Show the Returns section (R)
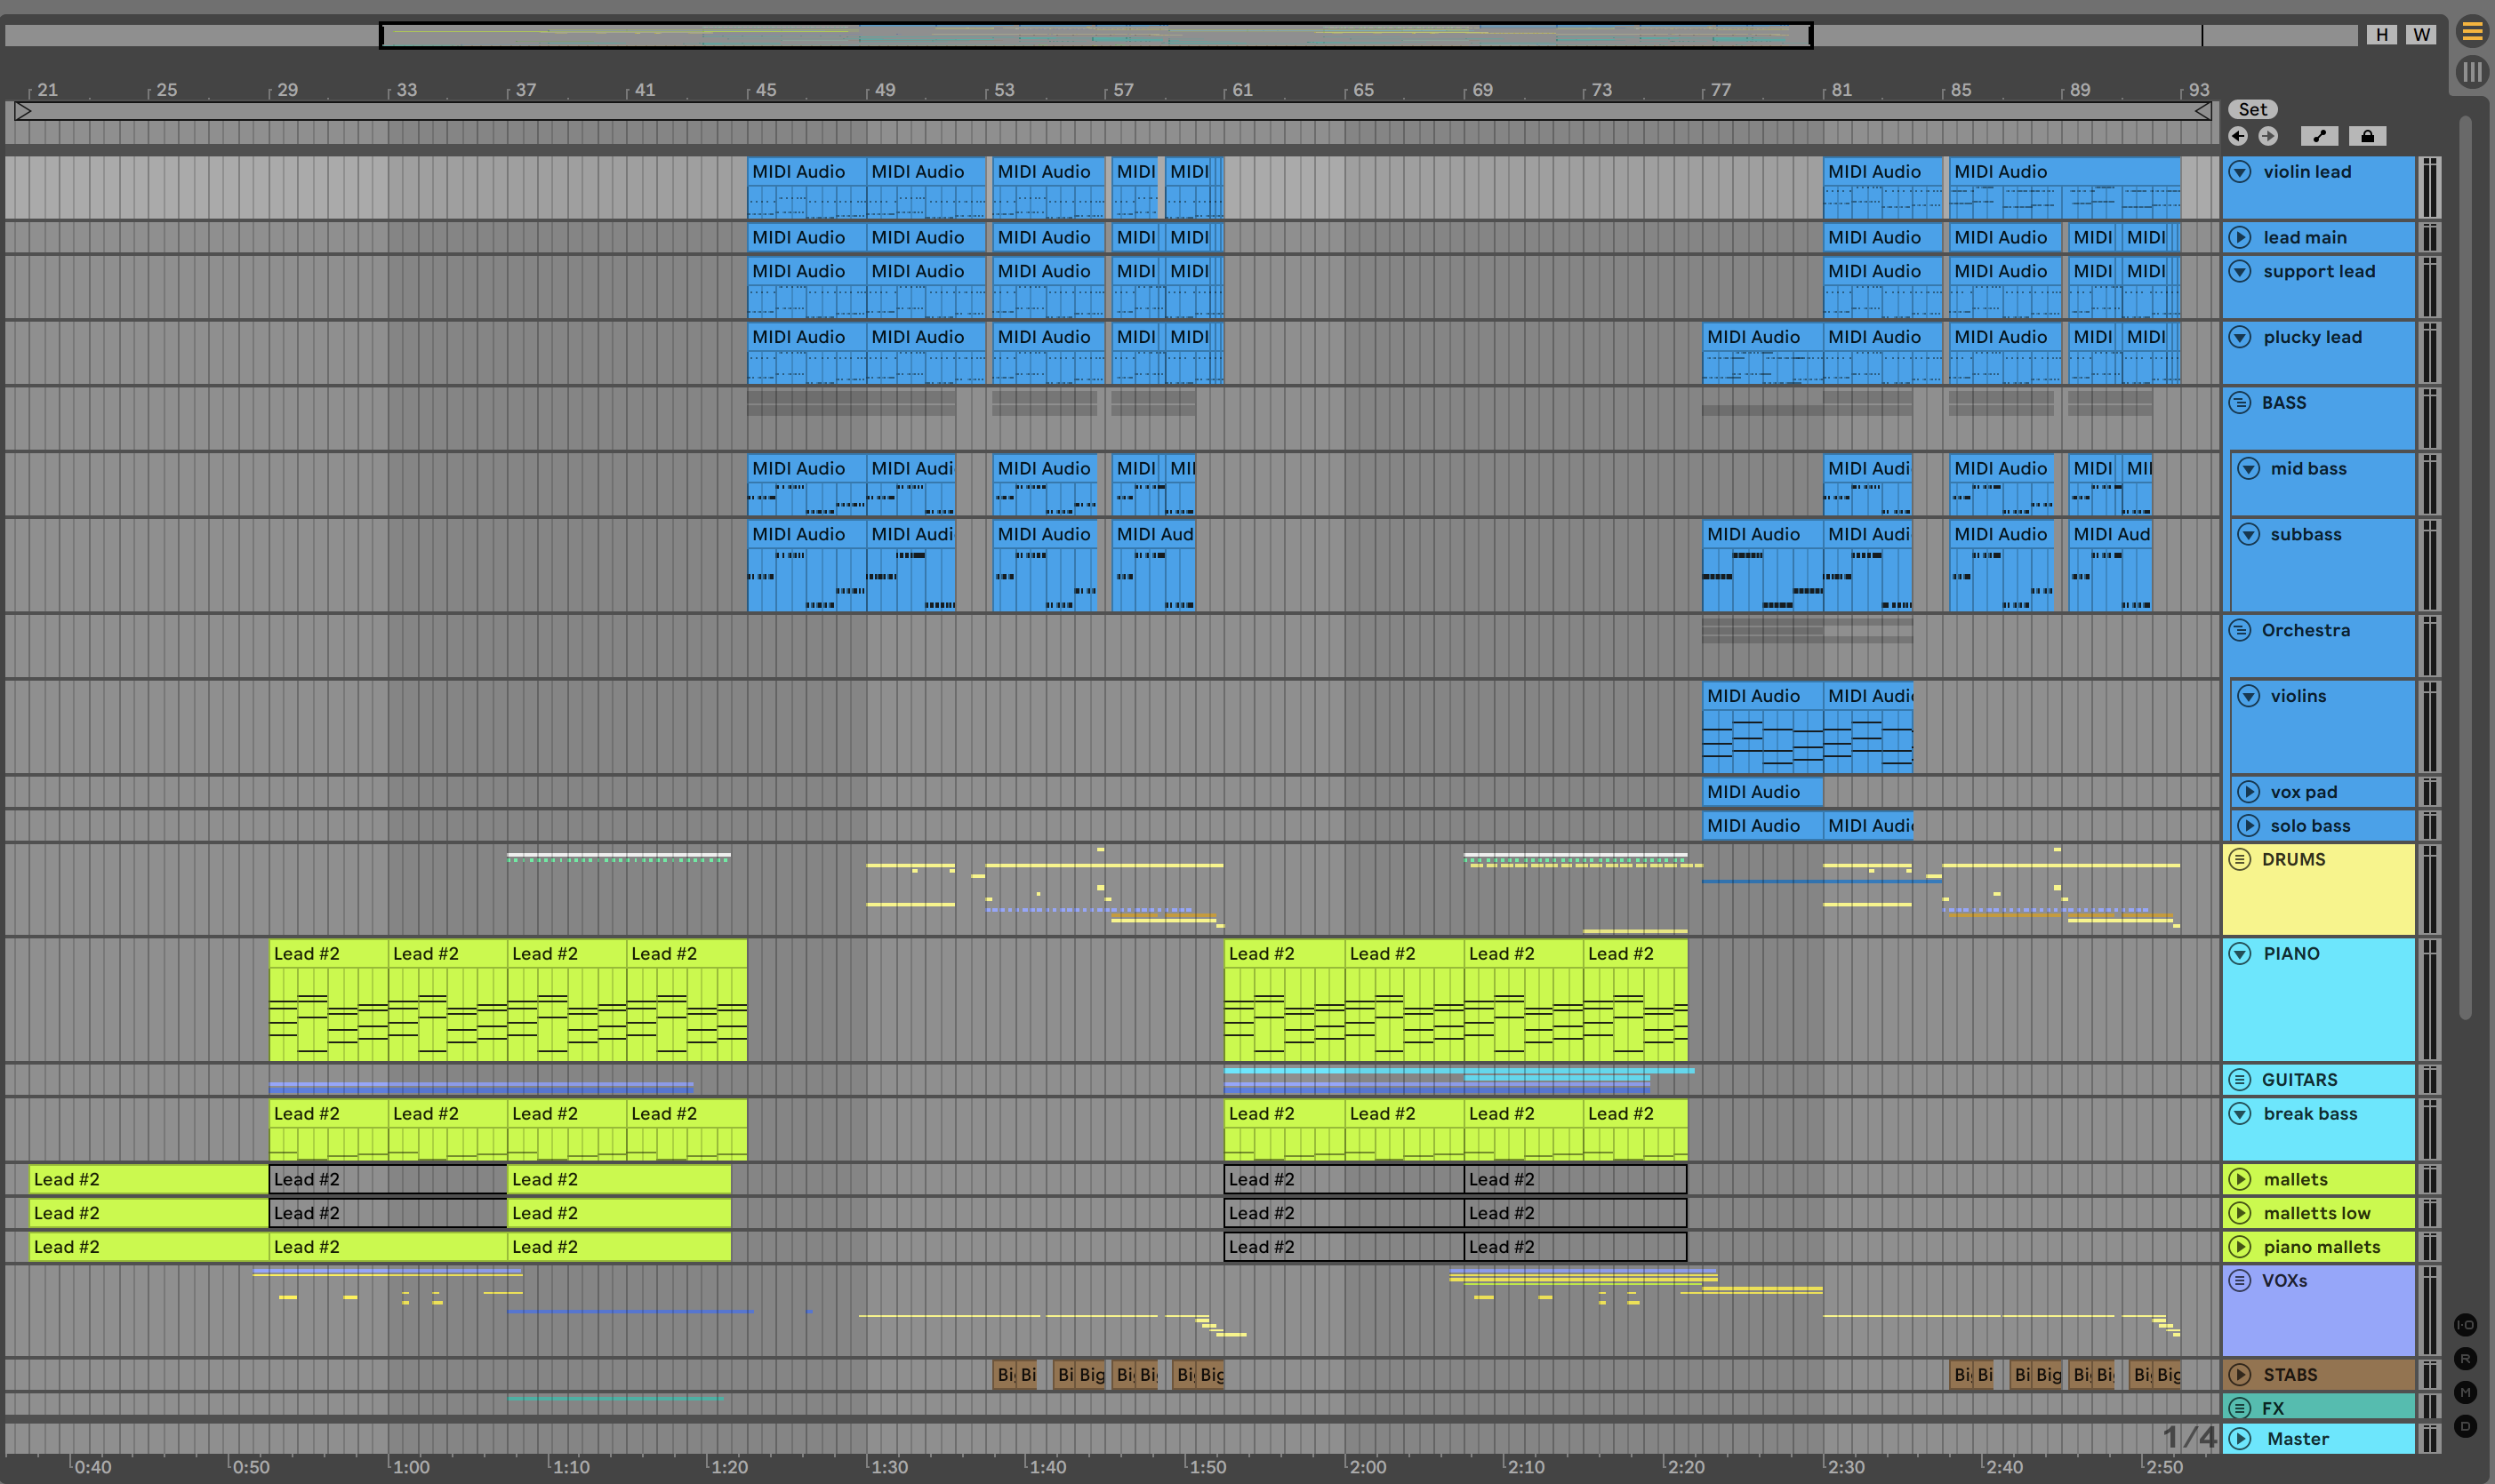 (2465, 1359)
